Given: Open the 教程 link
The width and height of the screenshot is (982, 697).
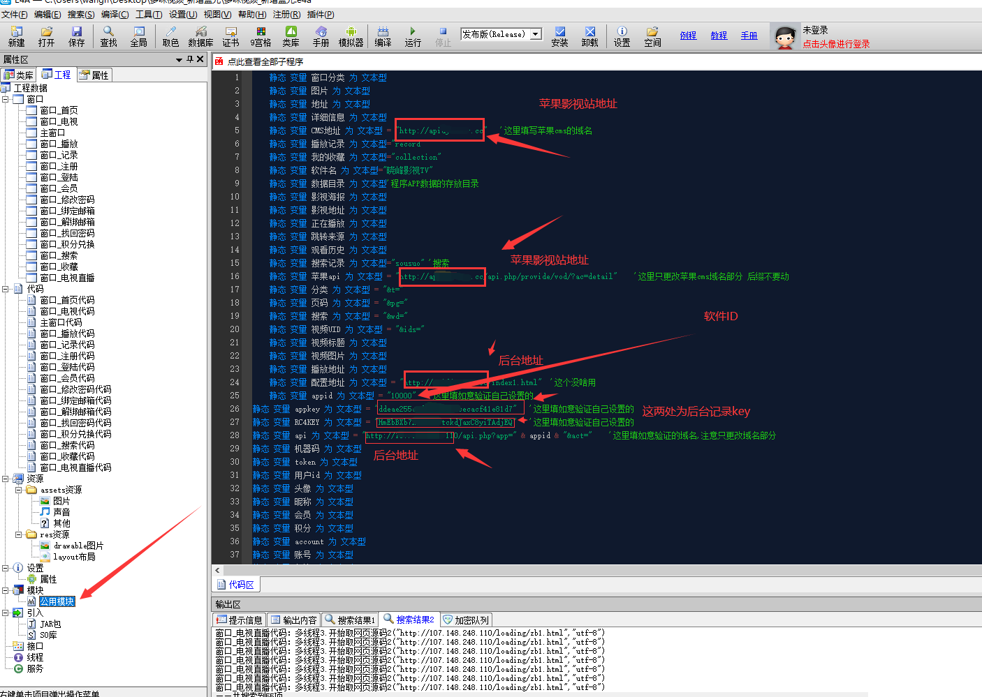Looking at the screenshot, I should pyautogui.click(x=719, y=36).
